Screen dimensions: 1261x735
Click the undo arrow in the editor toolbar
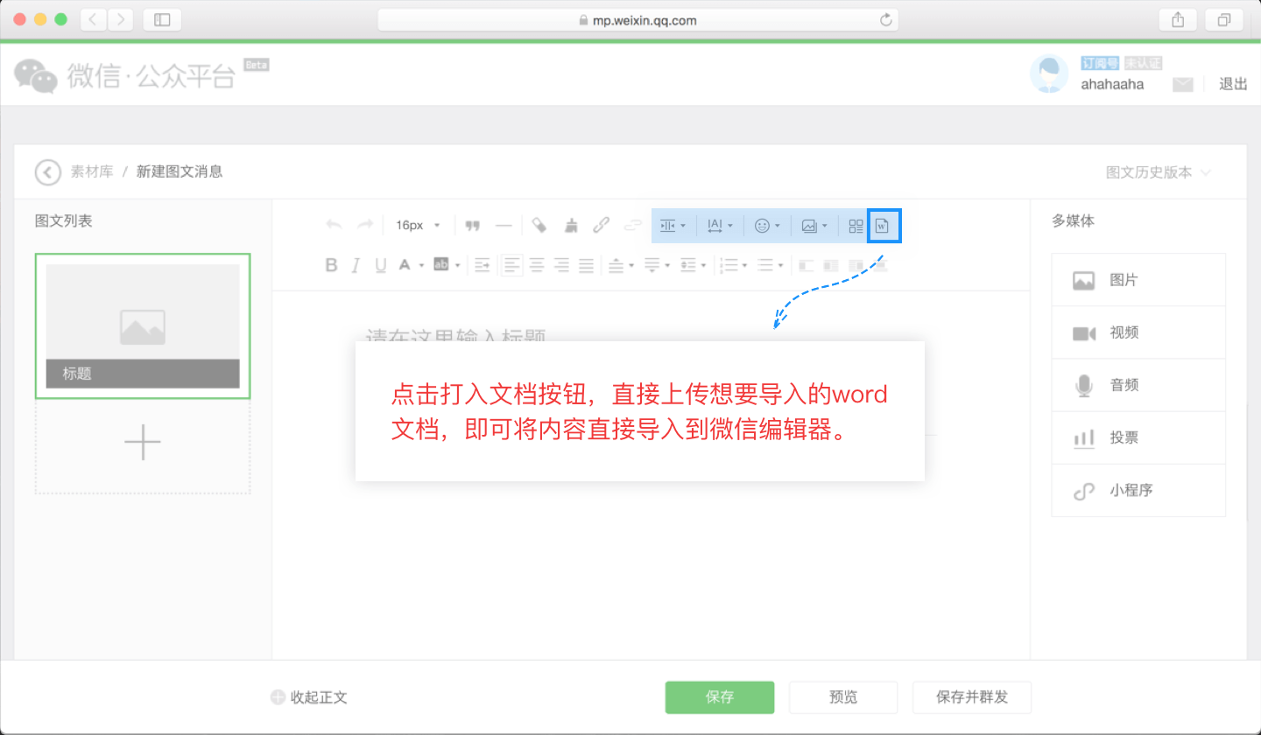(x=334, y=225)
